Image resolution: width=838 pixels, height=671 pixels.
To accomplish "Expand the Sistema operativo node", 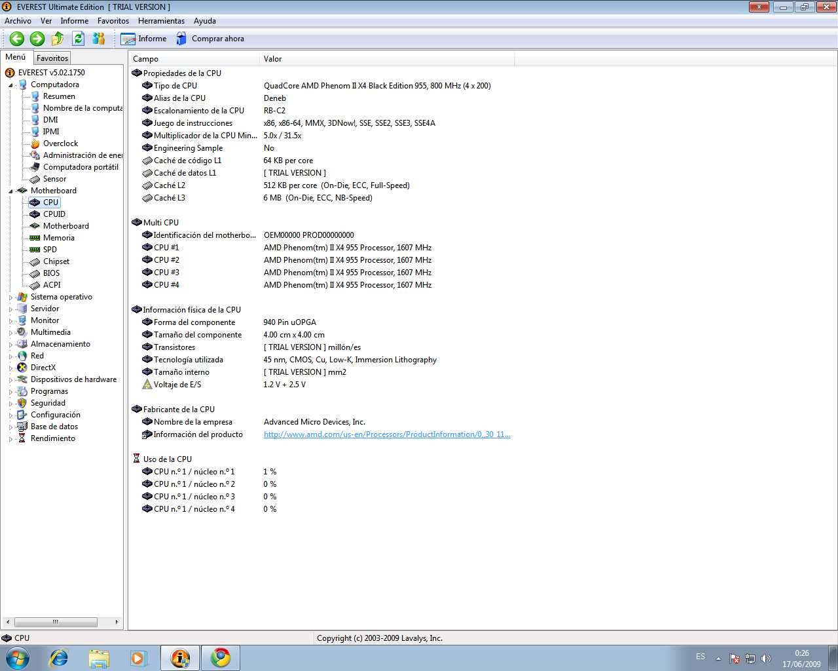I will click(10, 297).
